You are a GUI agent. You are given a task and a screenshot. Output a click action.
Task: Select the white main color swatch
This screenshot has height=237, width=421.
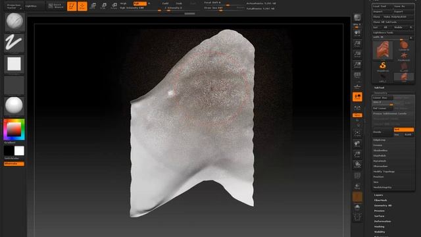click(19, 151)
